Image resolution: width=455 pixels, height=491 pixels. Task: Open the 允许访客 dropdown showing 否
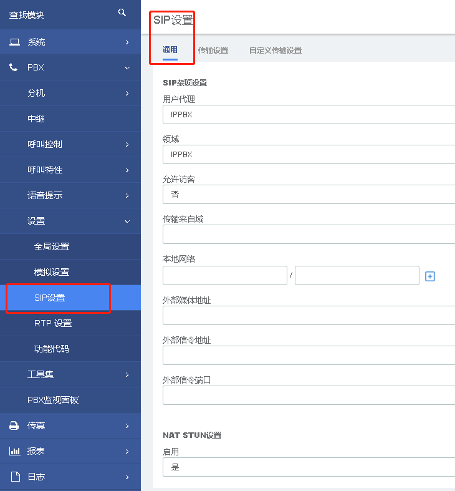click(x=309, y=195)
